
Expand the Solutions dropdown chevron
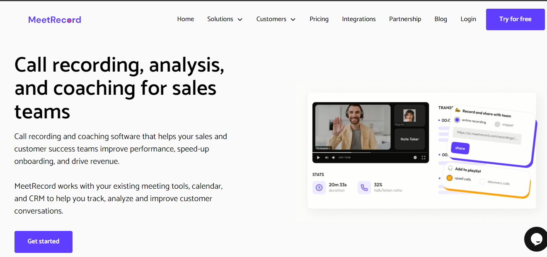tap(240, 19)
